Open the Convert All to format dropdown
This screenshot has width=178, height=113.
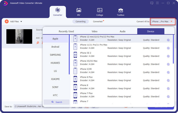(x=162, y=21)
